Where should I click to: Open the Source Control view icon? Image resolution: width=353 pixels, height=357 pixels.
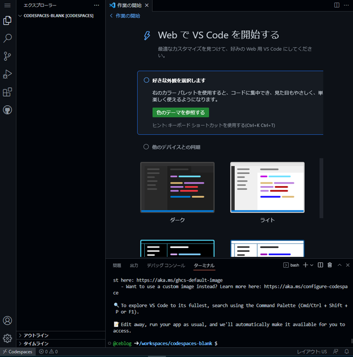pos(7,56)
